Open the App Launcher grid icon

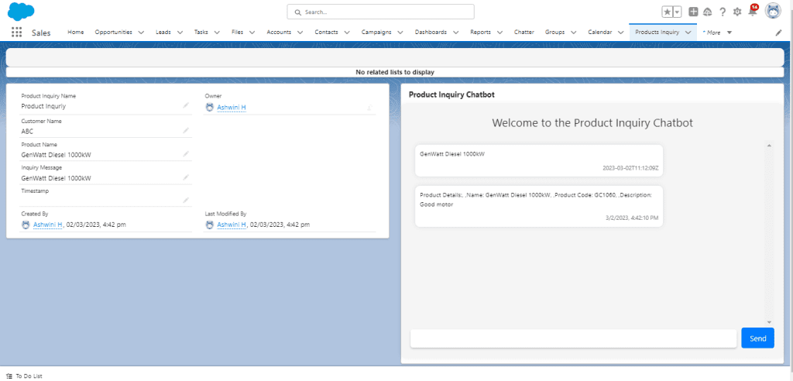(17, 32)
